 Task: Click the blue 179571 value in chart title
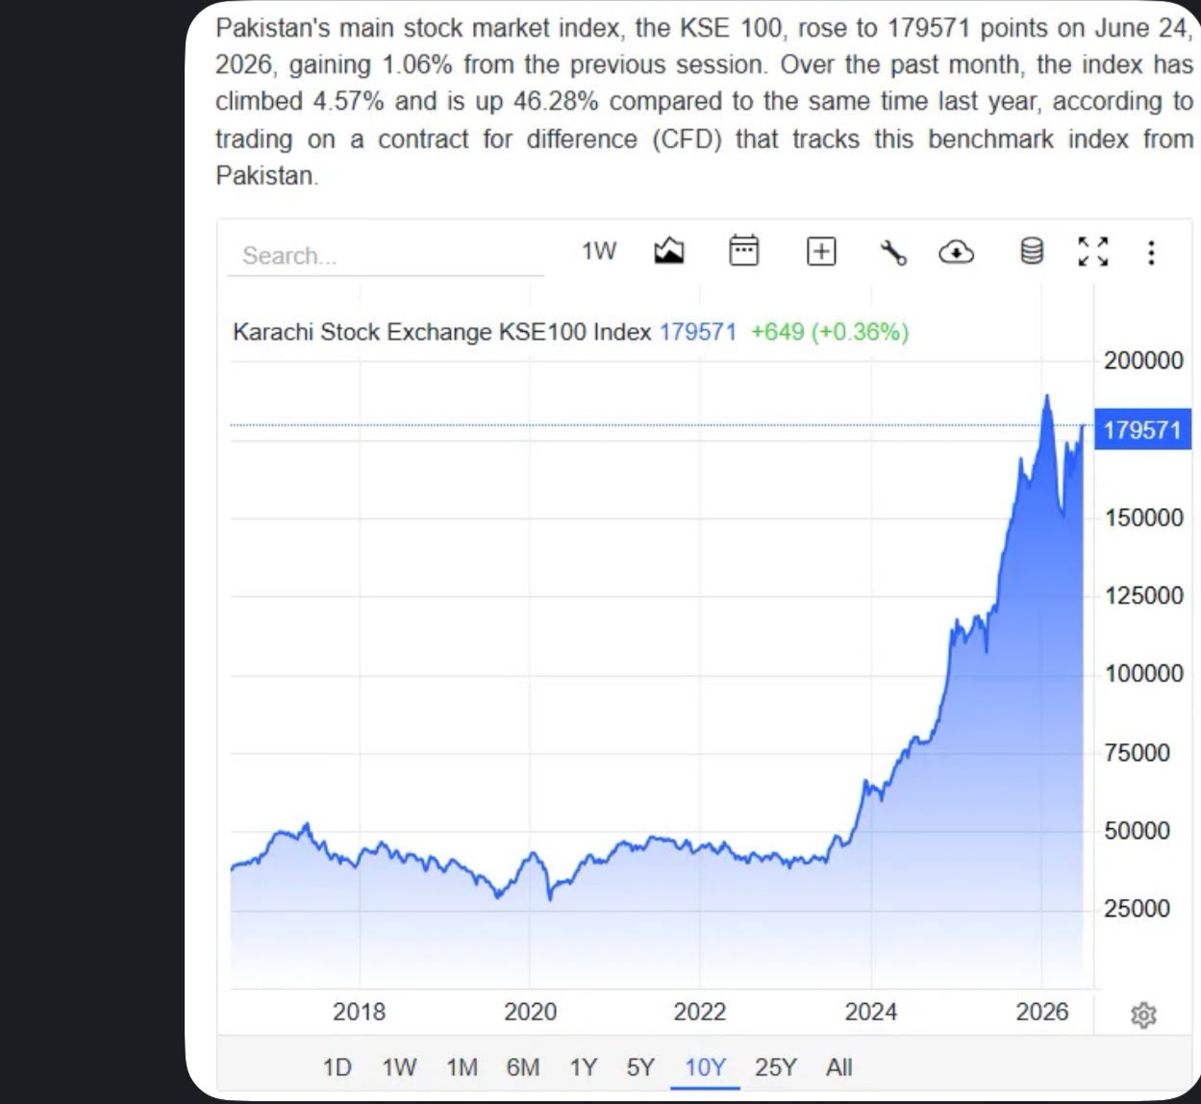697,333
